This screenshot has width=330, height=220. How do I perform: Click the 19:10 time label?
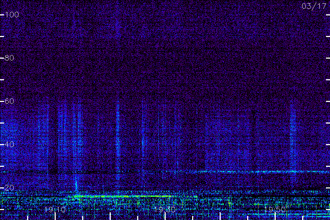tap(55, 209)
